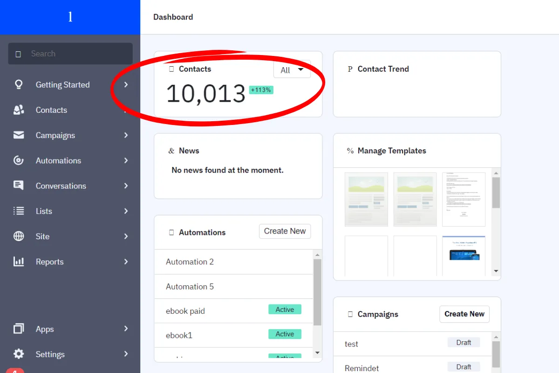Click Active badge for ebook1
This screenshot has height=373, width=559.
click(285, 334)
